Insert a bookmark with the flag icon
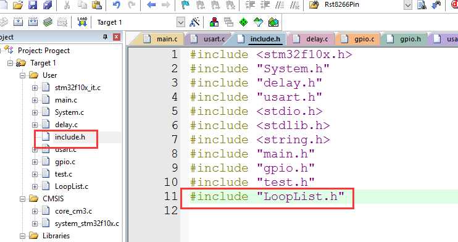The height and width of the screenshot is (242, 458). 185,5
